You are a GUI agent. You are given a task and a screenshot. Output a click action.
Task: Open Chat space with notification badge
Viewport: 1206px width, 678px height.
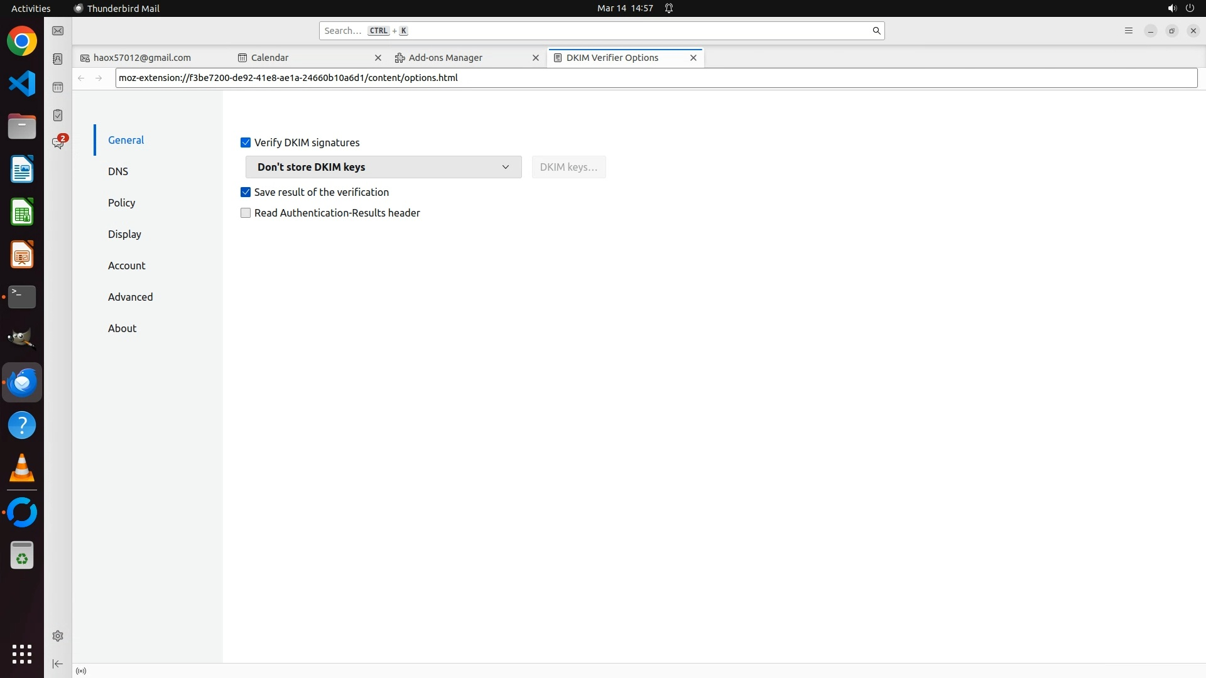[58, 143]
